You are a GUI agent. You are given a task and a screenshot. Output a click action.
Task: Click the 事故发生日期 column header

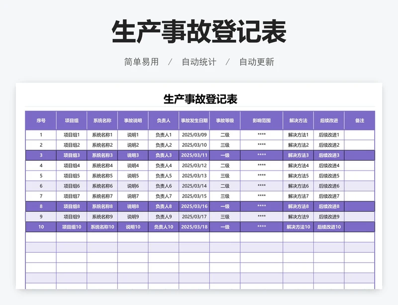pos(194,120)
